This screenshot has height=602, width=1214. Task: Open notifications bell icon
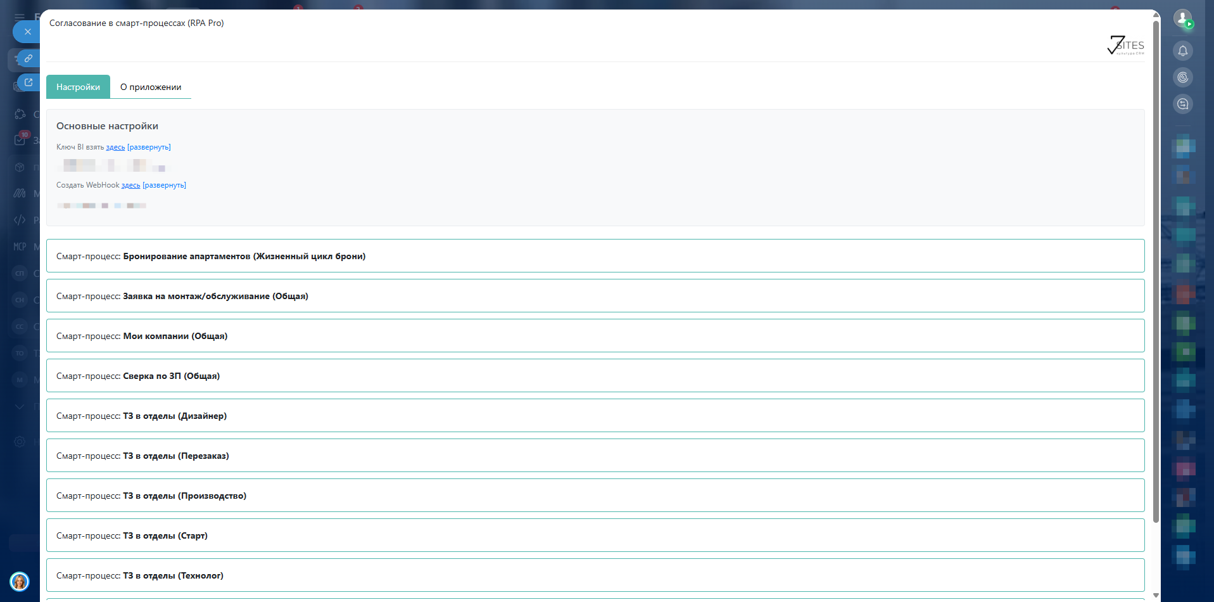[1182, 51]
